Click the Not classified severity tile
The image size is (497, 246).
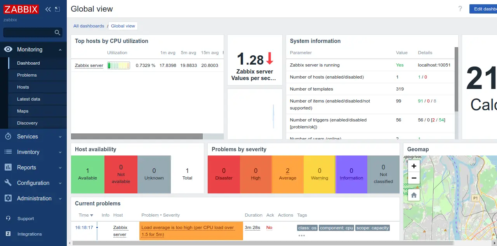tap(383, 174)
